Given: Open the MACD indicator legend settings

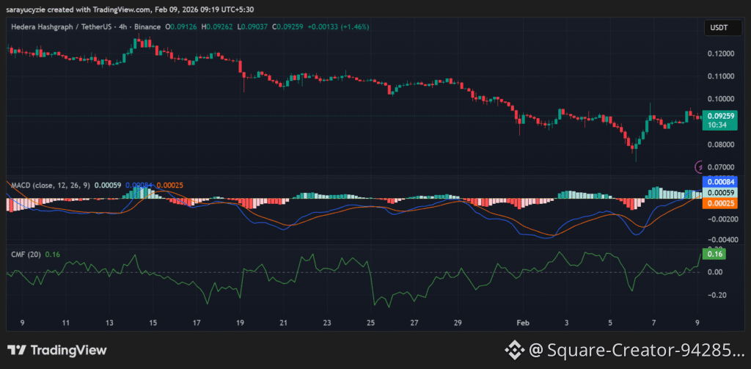Looking at the screenshot, I should pos(49,186).
